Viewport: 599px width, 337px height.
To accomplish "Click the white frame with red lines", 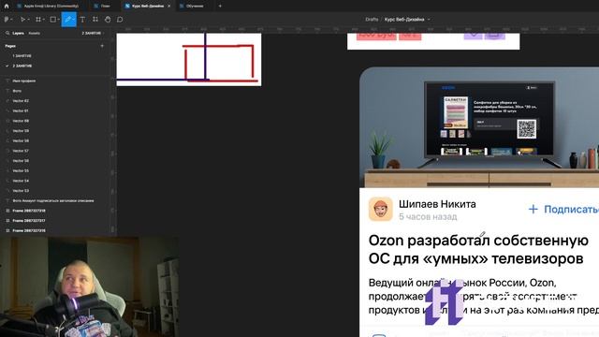I will 189,60.
